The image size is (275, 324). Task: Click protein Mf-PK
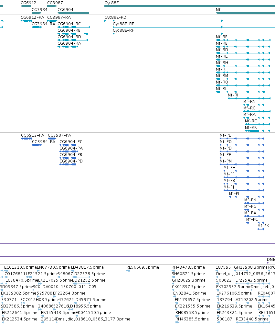(x=263, y=226)
